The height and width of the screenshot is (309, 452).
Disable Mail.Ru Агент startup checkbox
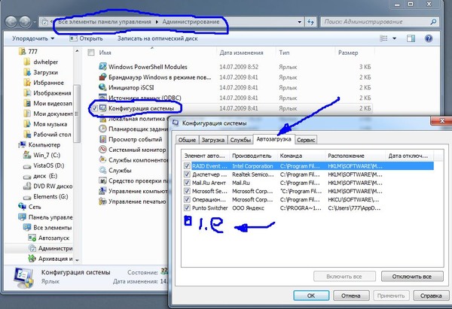coord(187,183)
